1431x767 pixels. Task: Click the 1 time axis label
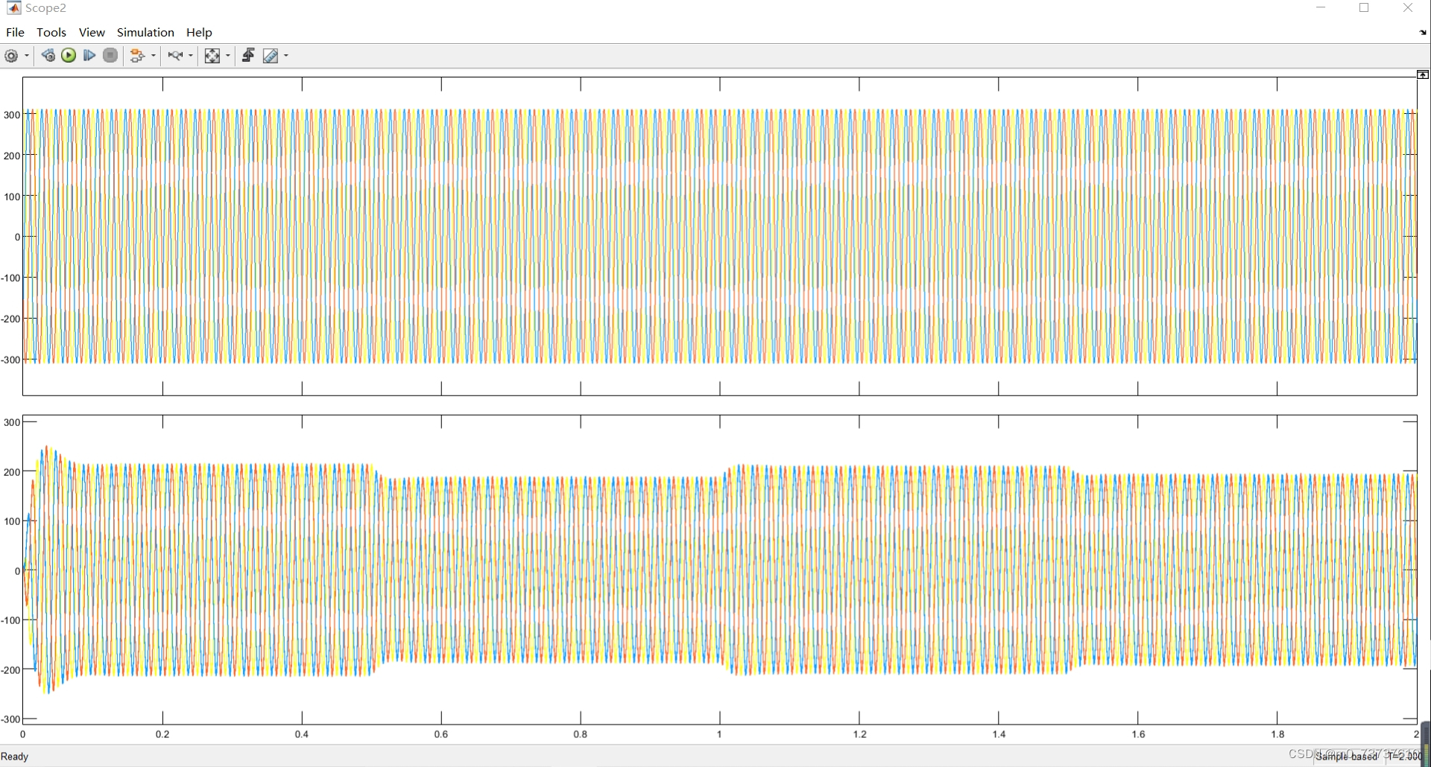click(x=720, y=734)
